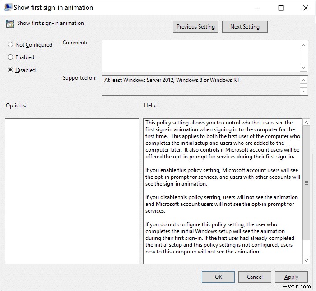Click inside the empty Options pane
The image size is (316, 291).
pos(72,191)
